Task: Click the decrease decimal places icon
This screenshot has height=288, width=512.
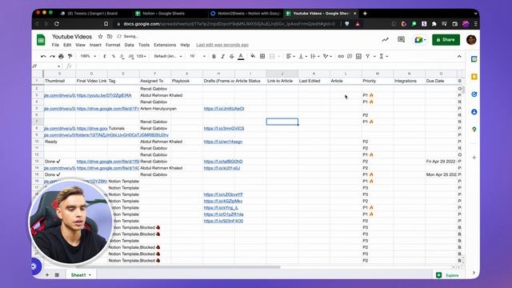Action: pyautogui.click(x=122, y=57)
